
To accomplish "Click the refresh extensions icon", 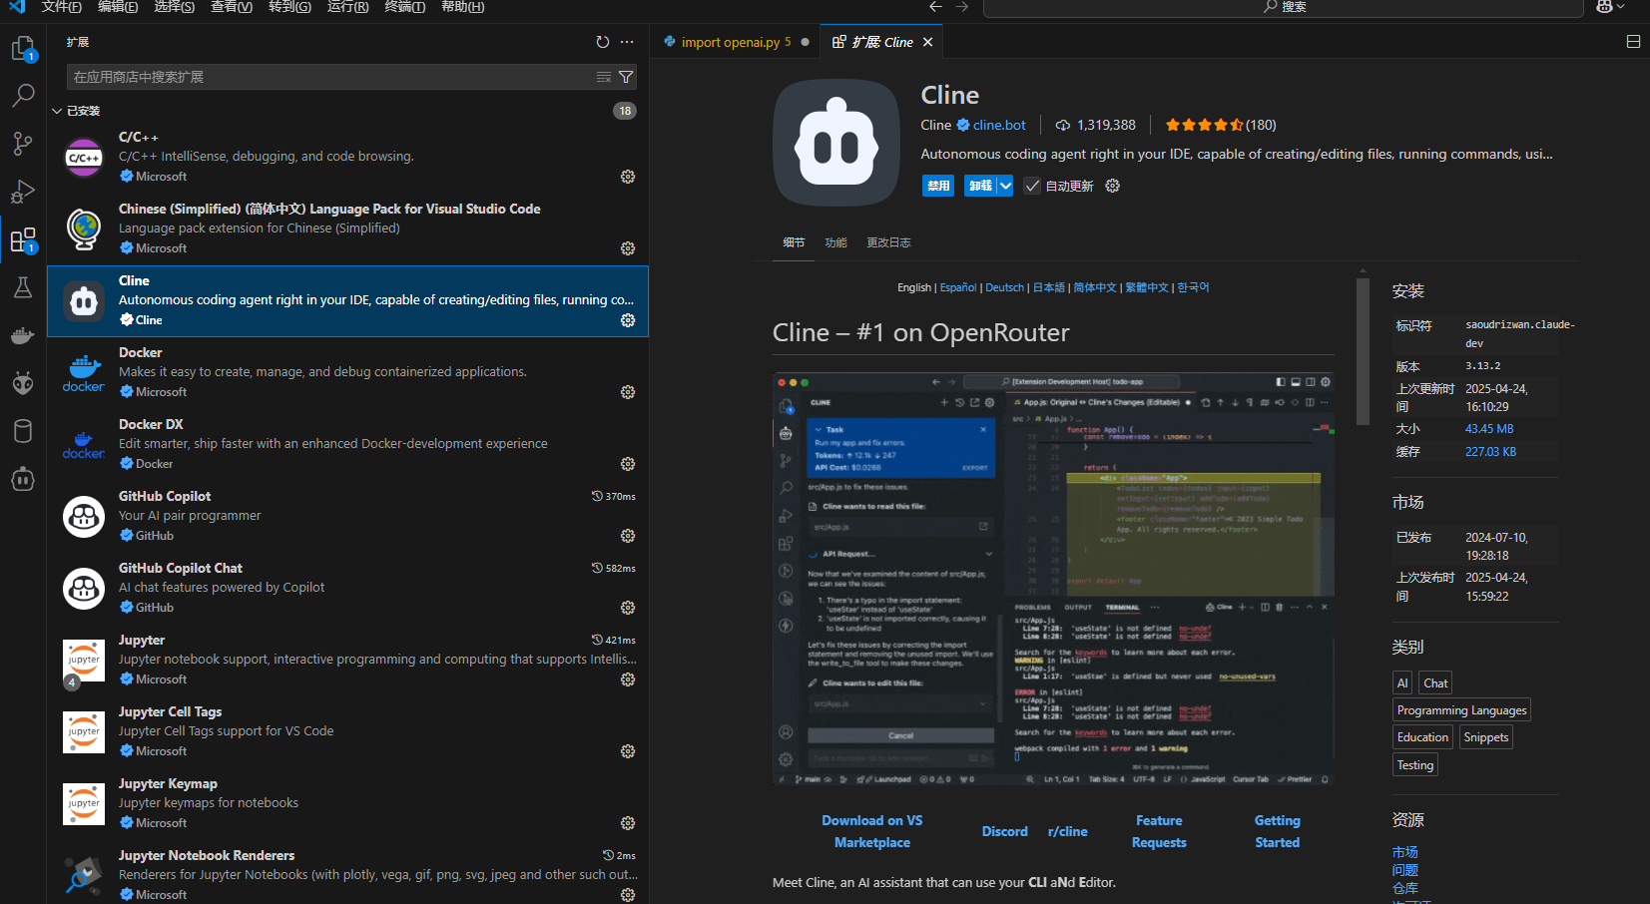I will [602, 42].
